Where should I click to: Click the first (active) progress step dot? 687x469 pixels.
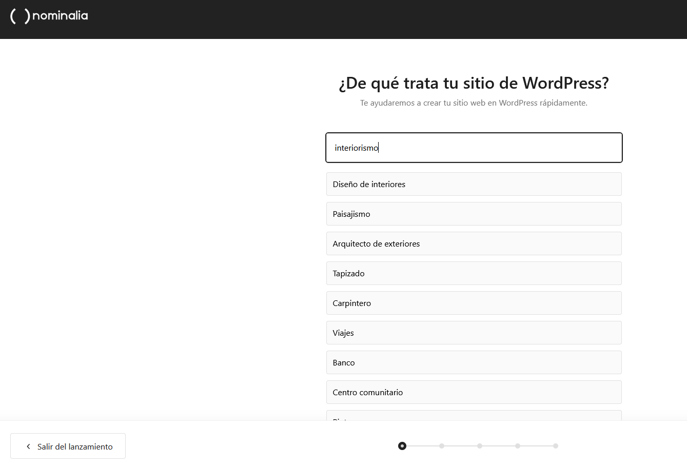tap(402, 446)
